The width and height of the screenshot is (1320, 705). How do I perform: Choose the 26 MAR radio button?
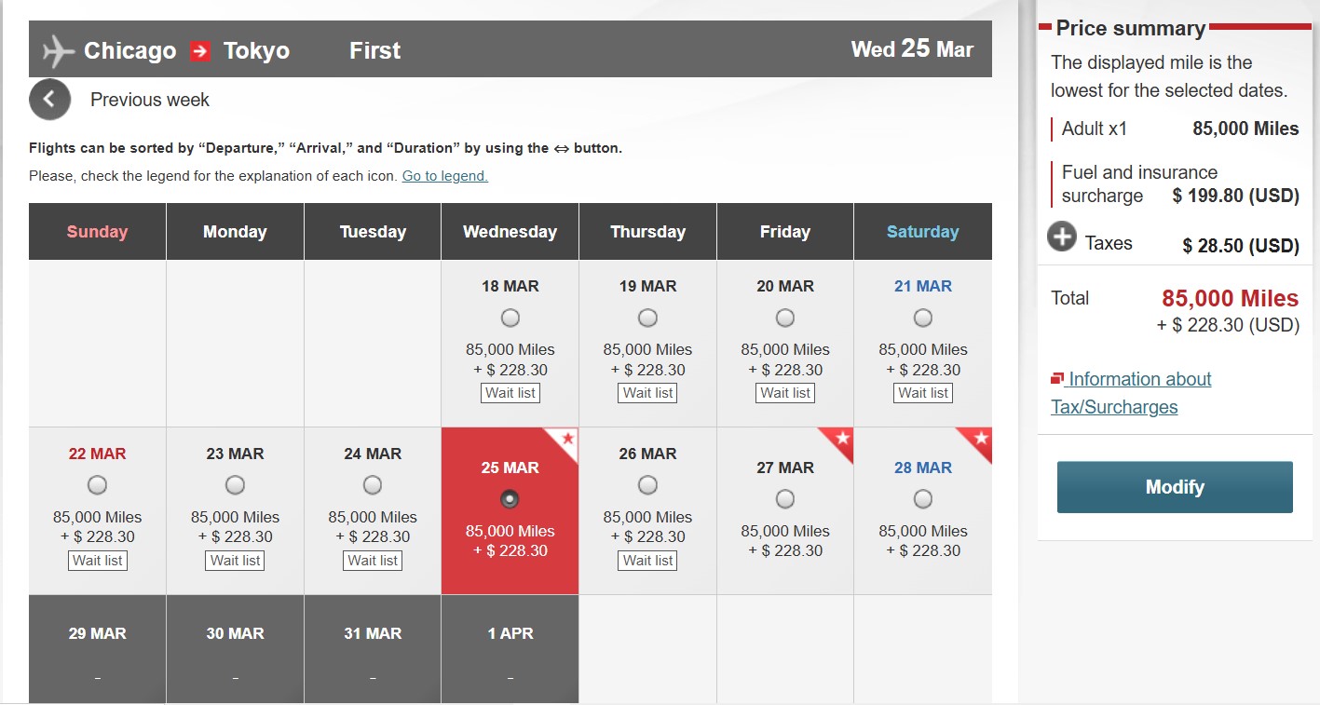[x=647, y=484]
